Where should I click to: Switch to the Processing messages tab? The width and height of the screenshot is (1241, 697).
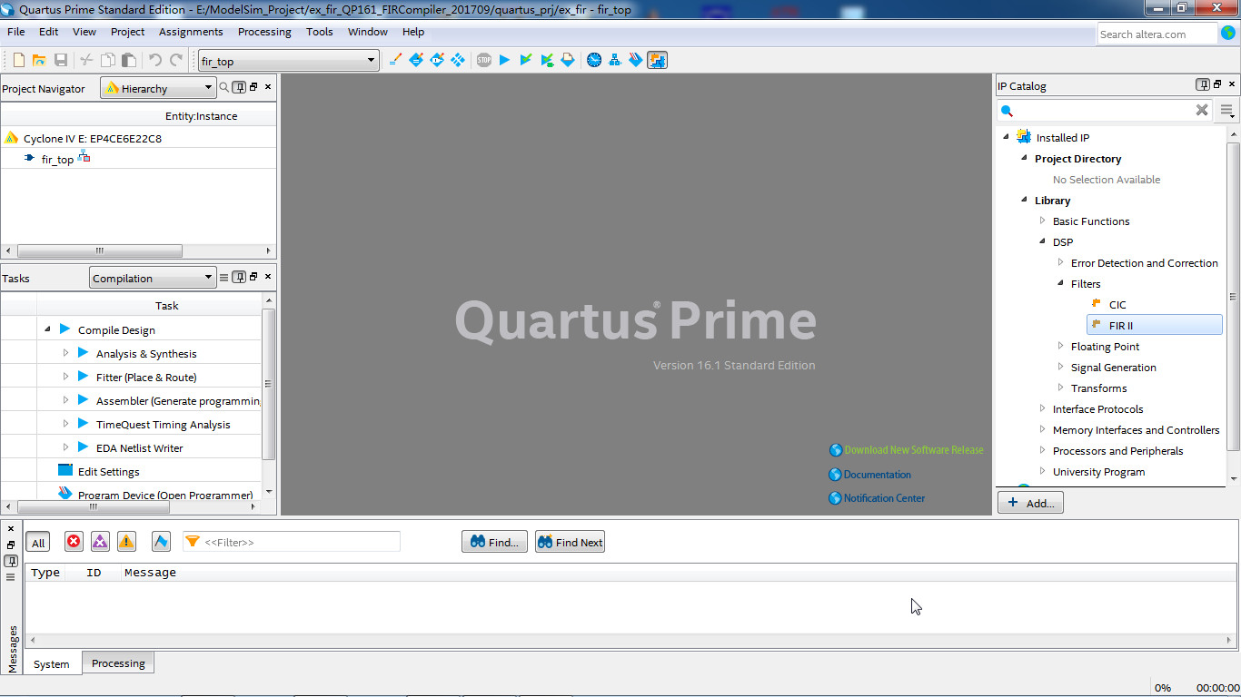click(x=118, y=663)
